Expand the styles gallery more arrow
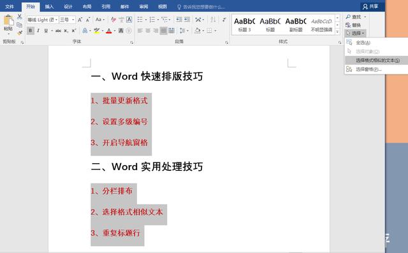Screen dimensions: 408x253 337,31
